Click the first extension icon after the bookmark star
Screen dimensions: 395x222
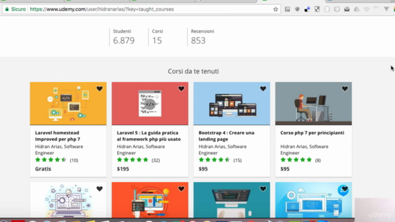(288, 9)
